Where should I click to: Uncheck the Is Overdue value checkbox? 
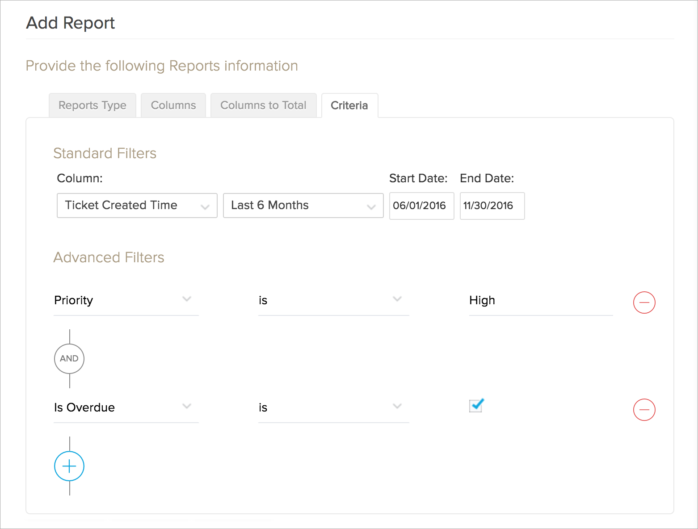tap(476, 406)
